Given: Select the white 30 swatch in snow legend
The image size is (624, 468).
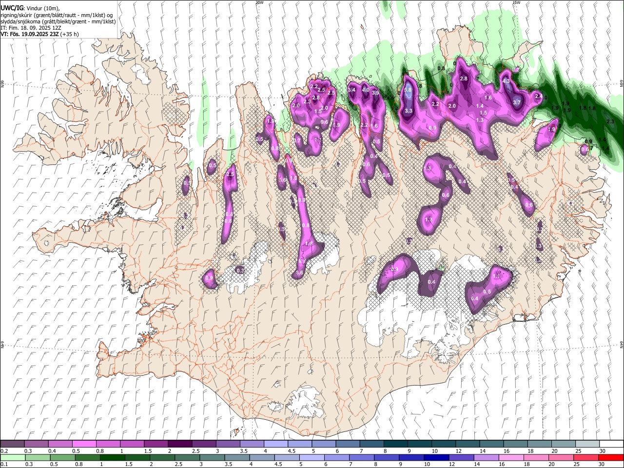Looking at the screenshot, I should pyautogui.click(x=611, y=444).
